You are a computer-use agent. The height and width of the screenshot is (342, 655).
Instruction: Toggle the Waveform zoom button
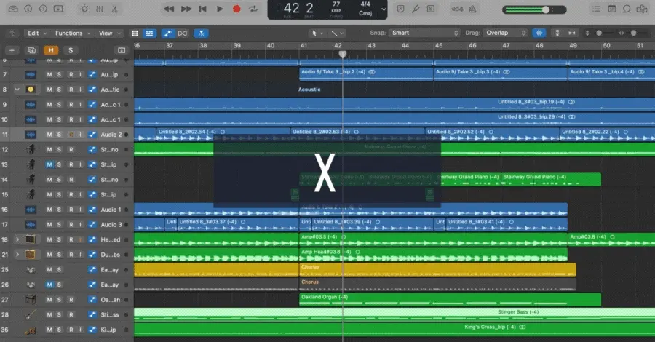coord(539,33)
